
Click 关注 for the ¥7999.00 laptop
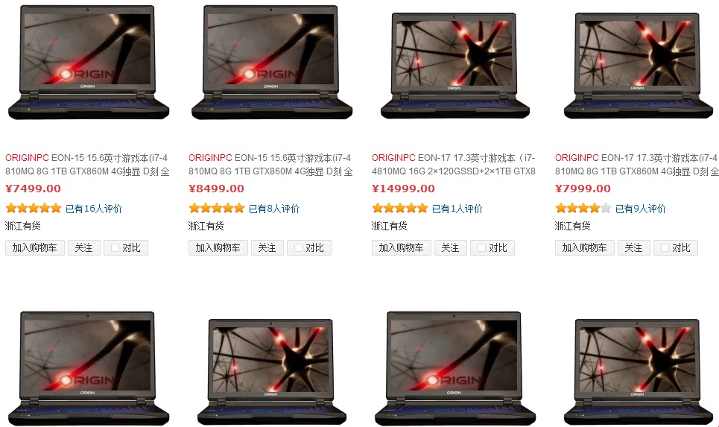(x=634, y=247)
